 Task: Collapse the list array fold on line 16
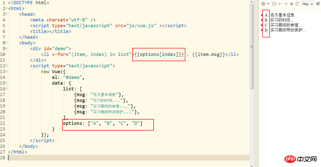click(6, 89)
